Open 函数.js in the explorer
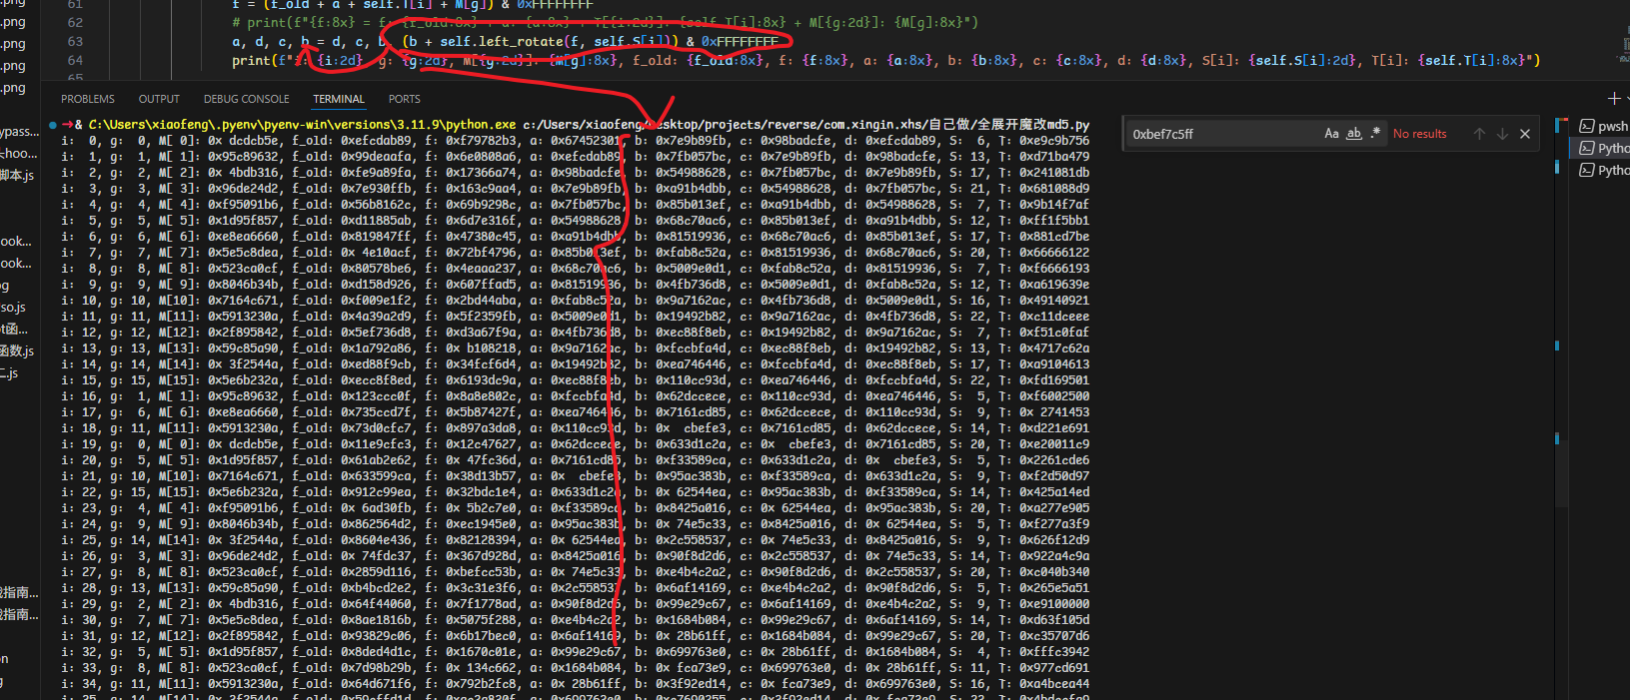Image resolution: width=1630 pixels, height=700 pixels. 17,350
